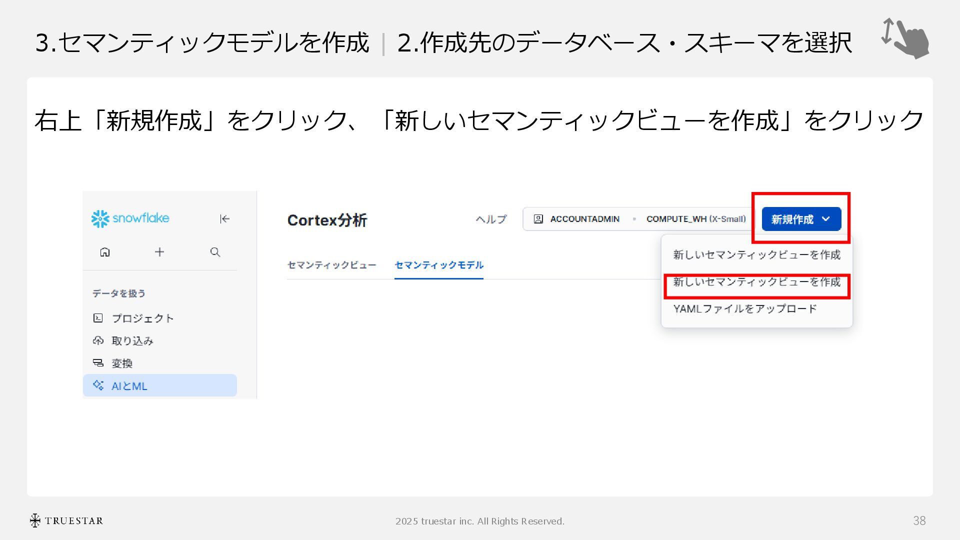
Task: Click the Snowflake logo
Action: click(130, 218)
